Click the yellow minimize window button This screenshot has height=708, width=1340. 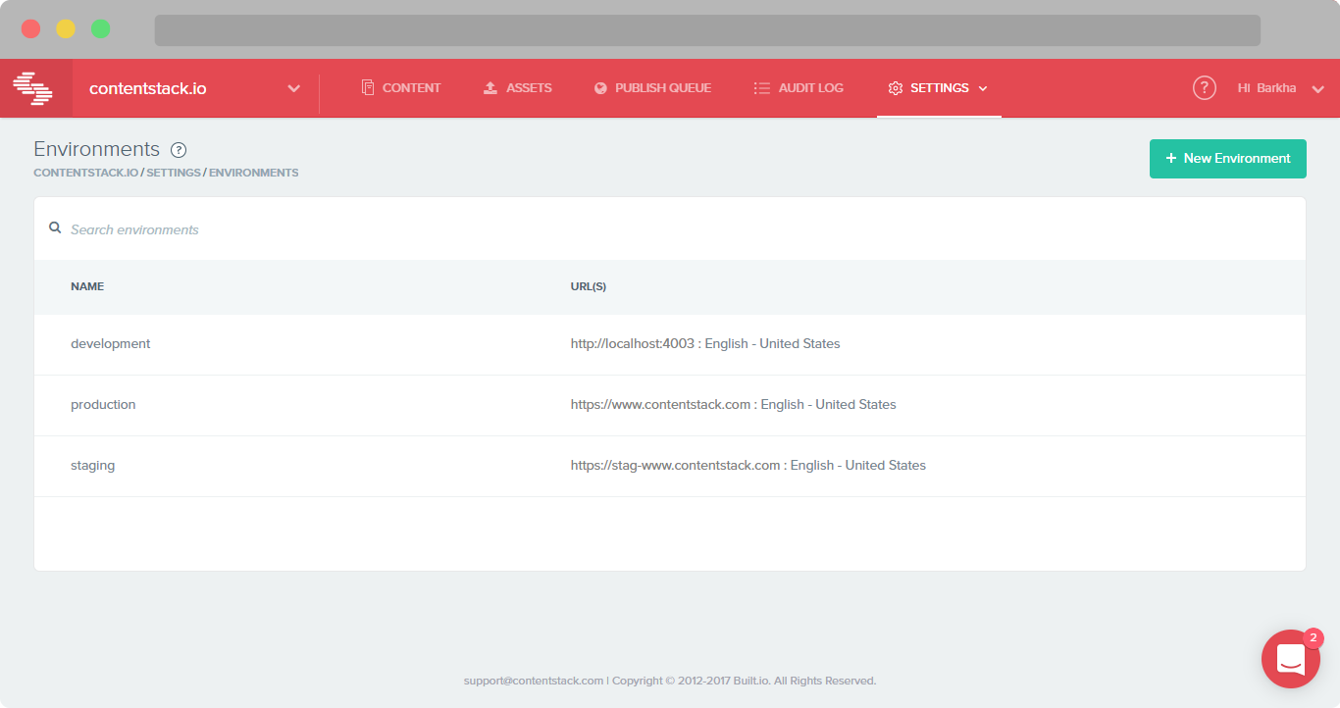tap(66, 28)
